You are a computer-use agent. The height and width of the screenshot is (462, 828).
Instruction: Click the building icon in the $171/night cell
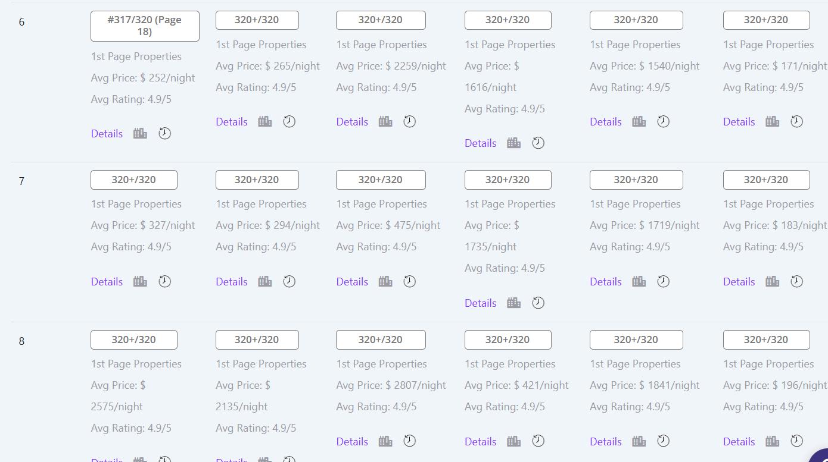(773, 121)
